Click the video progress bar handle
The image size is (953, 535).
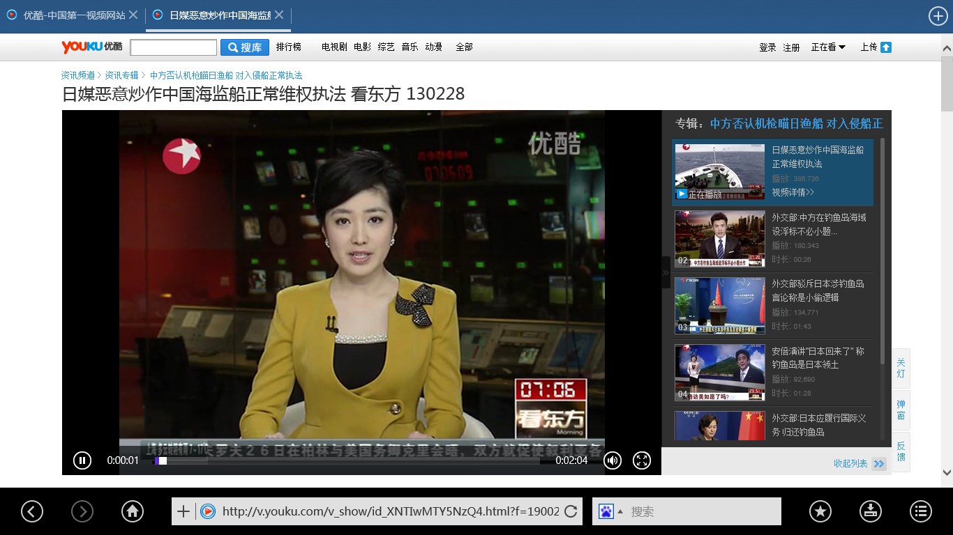pyautogui.click(x=162, y=460)
